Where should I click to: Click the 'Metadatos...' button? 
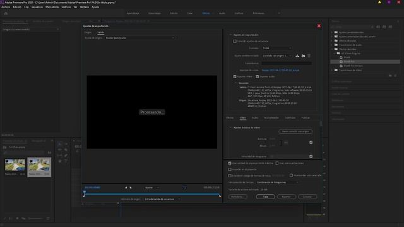click(237, 197)
